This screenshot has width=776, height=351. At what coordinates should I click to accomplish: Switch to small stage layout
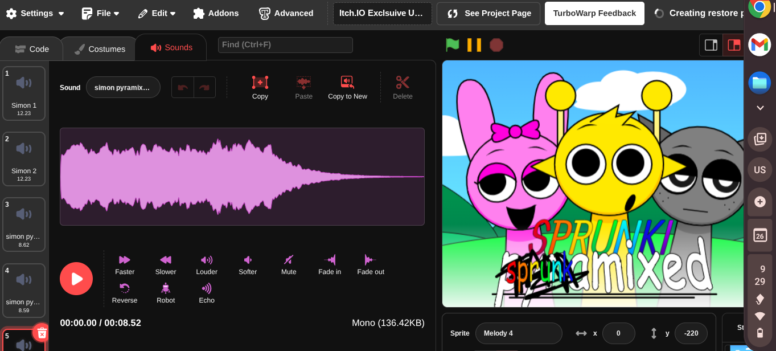711,45
